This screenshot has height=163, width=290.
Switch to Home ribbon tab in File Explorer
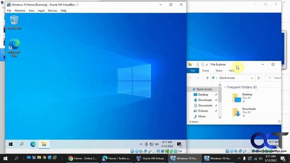pos(205,71)
